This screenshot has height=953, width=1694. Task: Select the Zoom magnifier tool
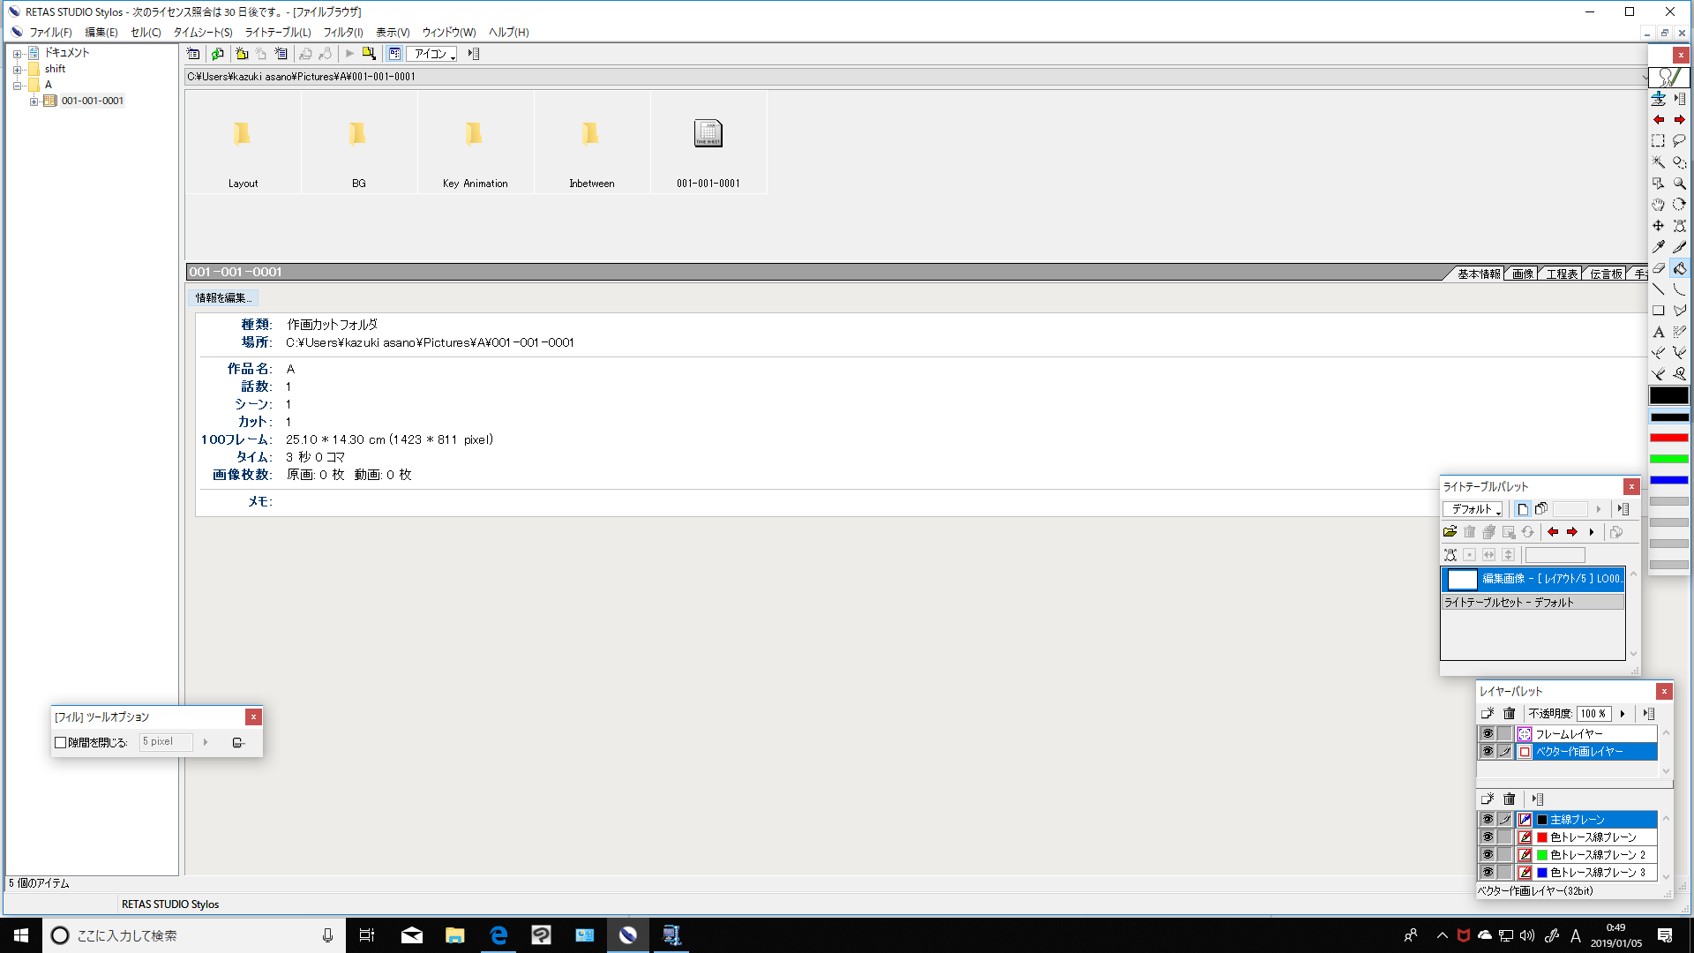click(x=1679, y=184)
